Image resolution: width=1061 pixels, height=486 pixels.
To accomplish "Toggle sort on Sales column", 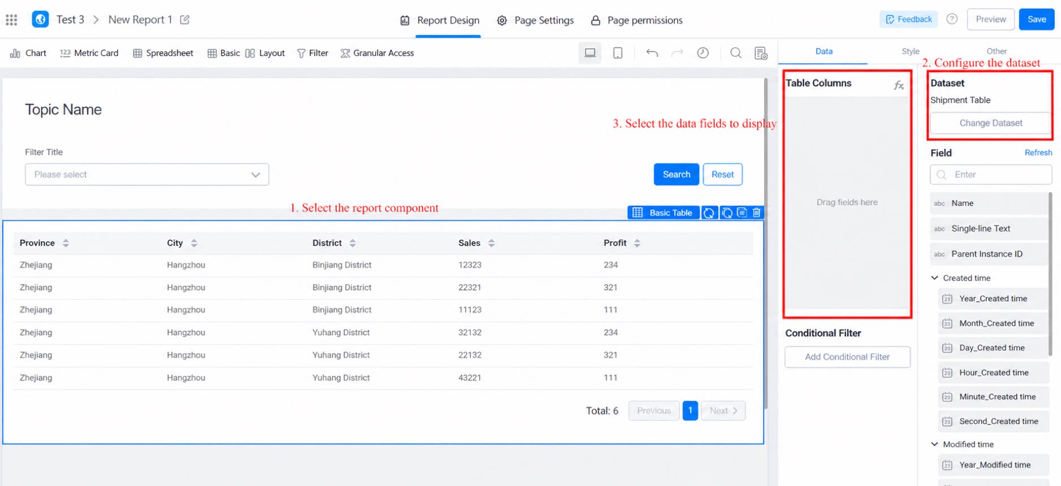I will click(491, 243).
